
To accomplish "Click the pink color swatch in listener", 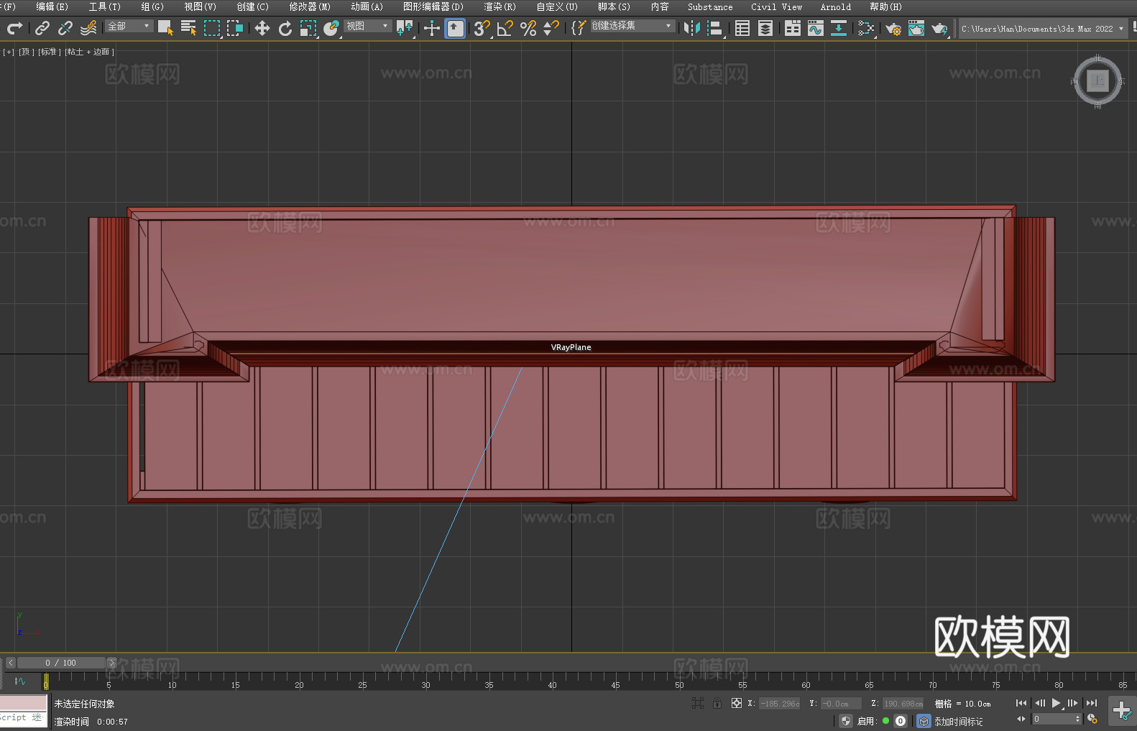I will (x=23, y=703).
